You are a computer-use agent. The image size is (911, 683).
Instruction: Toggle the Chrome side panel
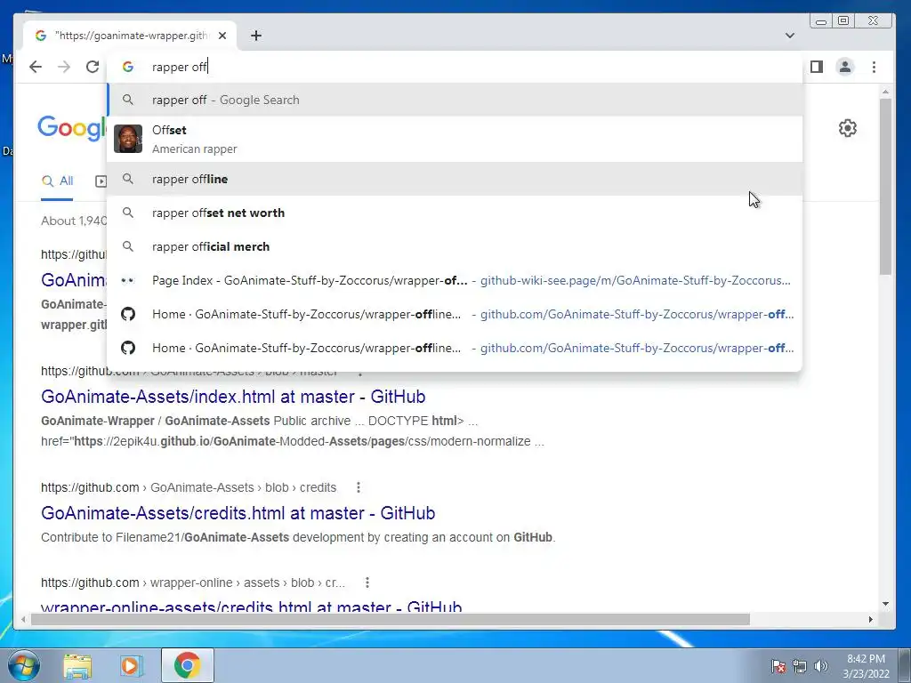pos(817,67)
